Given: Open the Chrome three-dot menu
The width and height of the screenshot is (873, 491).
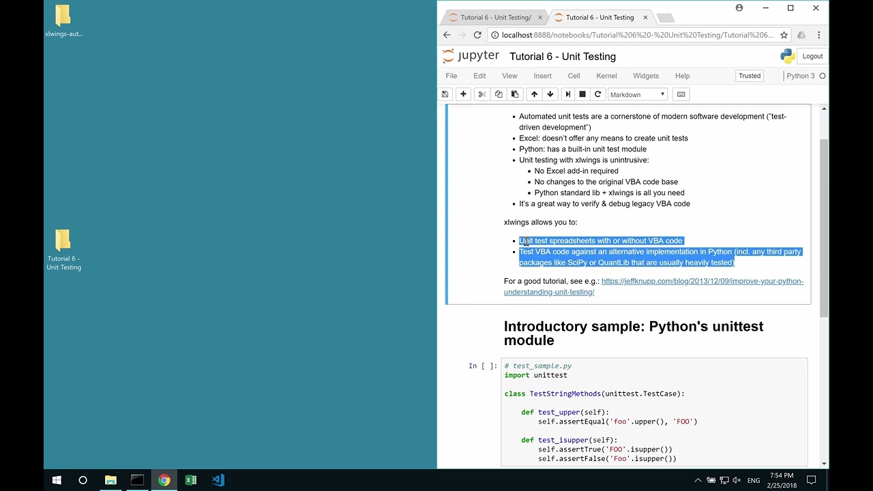Looking at the screenshot, I should point(818,35).
